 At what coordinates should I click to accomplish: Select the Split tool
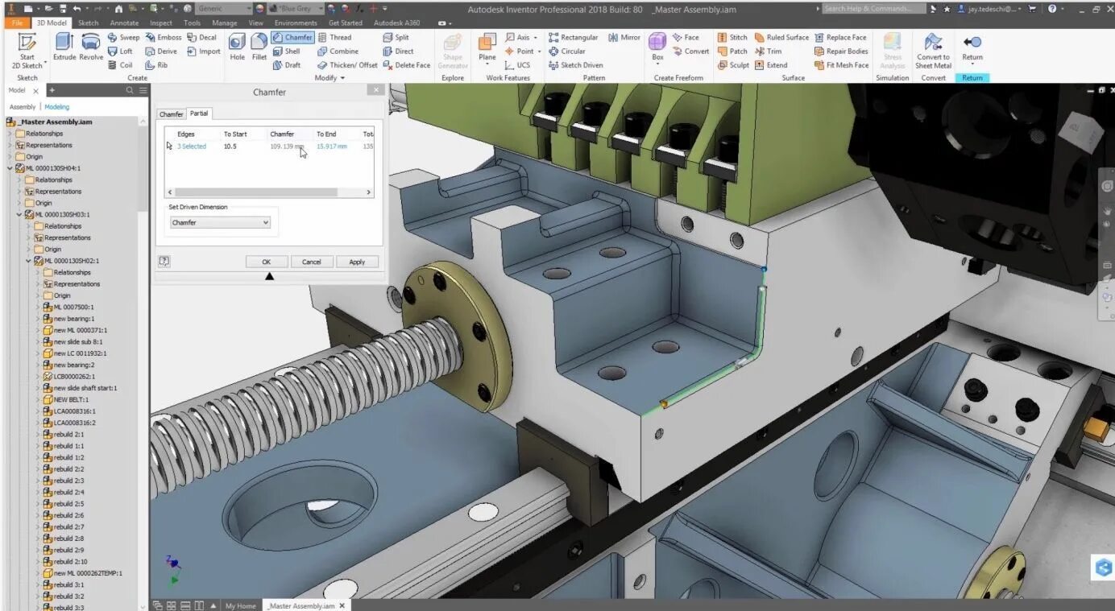coord(396,37)
